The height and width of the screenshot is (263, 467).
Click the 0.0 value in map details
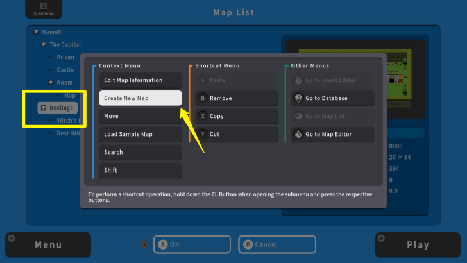pos(393,191)
